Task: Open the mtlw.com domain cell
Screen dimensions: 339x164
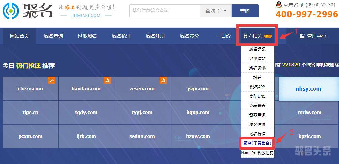Action: [310, 112]
